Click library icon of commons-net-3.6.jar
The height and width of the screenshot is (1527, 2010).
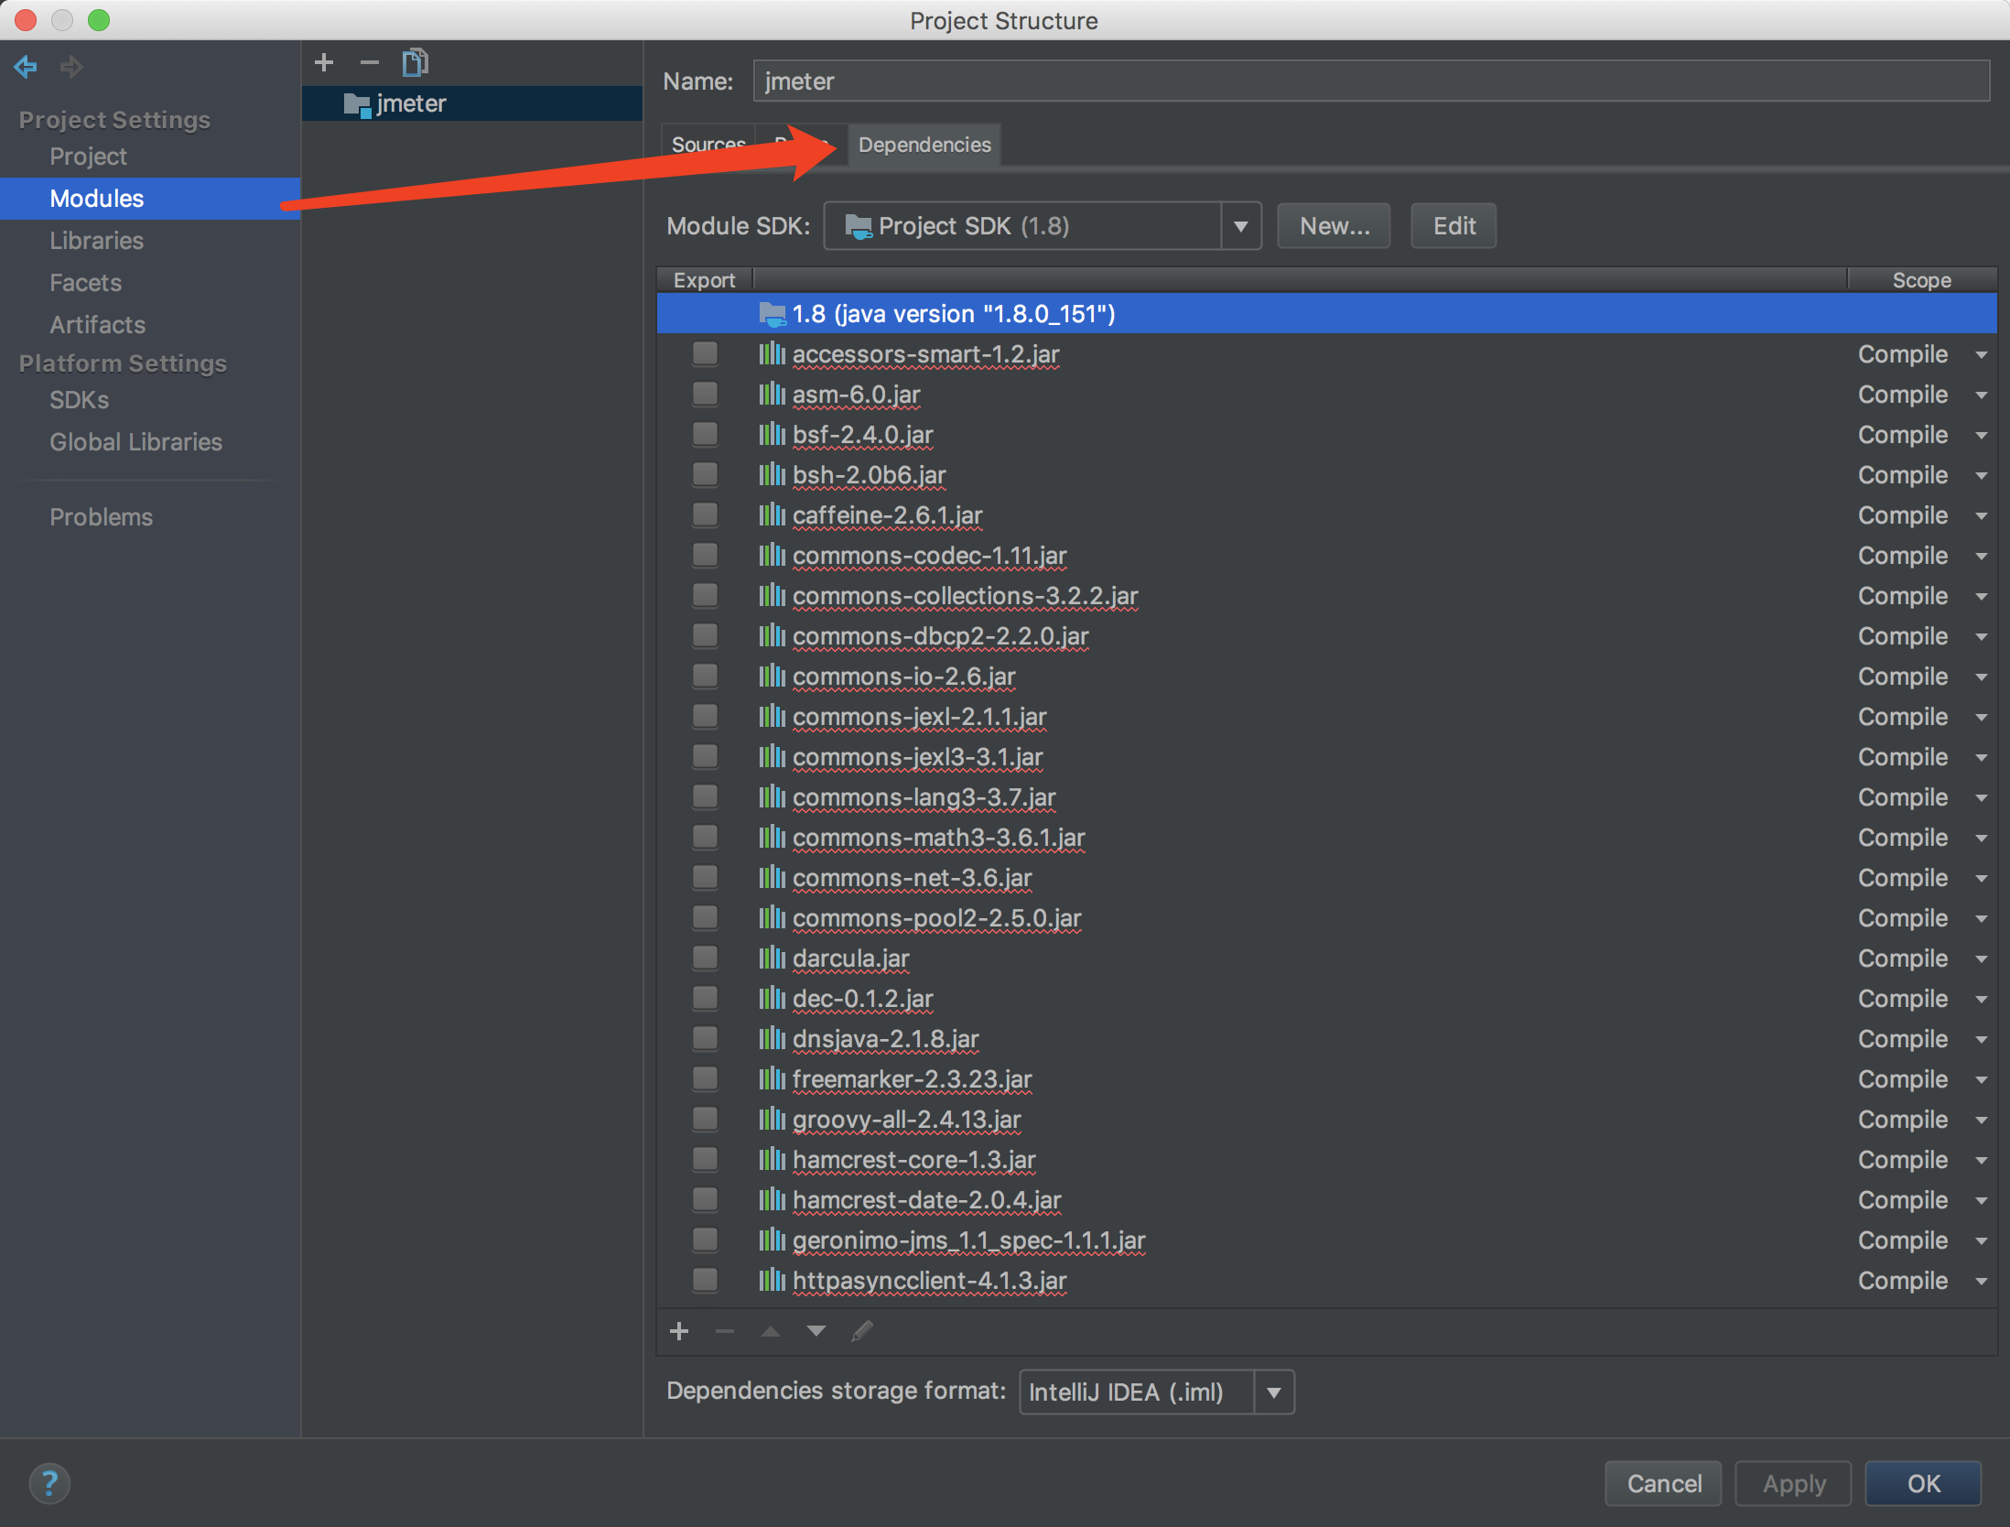[772, 878]
